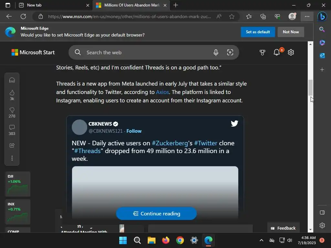Open the Settings and more ellipsis menu
This screenshot has width=331, height=248.
[x=307, y=16]
